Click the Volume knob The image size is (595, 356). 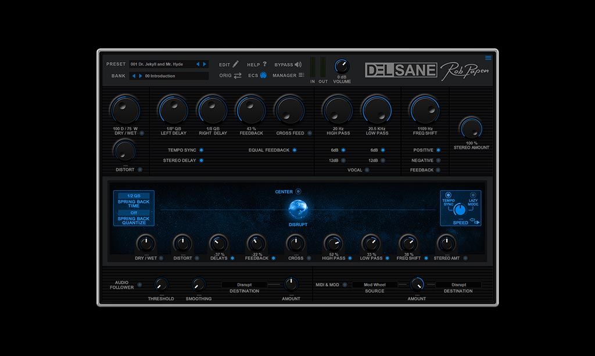click(x=342, y=67)
